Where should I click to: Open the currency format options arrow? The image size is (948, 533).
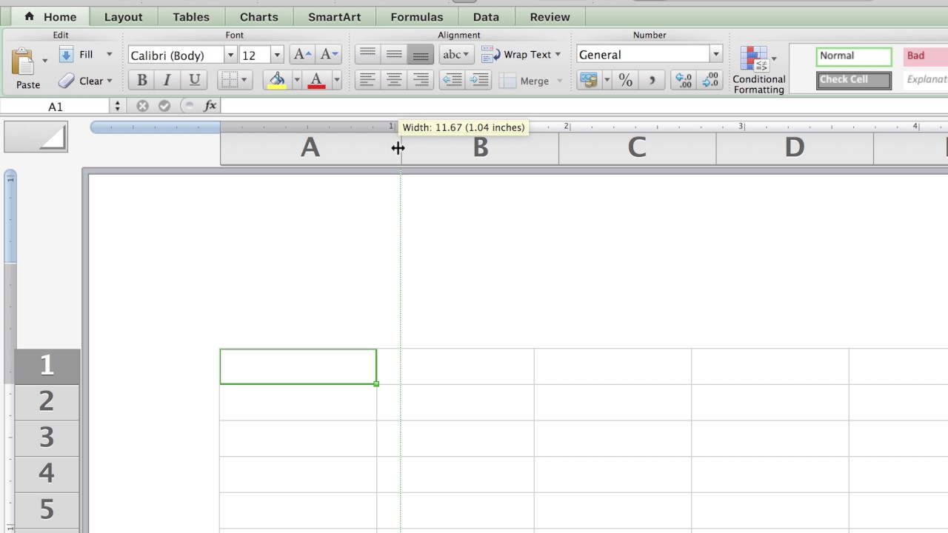pos(607,81)
